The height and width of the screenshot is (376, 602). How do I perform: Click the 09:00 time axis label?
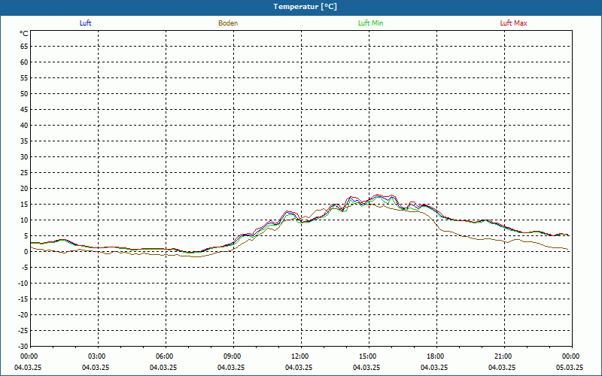coord(233,356)
